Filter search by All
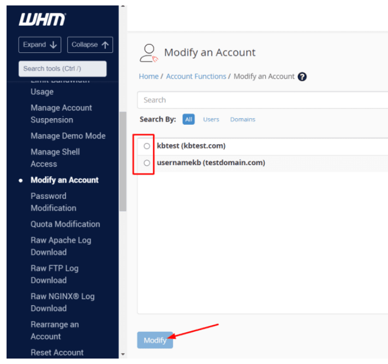388x364 pixels. [188, 119]
